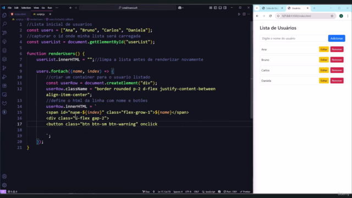
Task: Open the File menu
Action: click(9, 8)
